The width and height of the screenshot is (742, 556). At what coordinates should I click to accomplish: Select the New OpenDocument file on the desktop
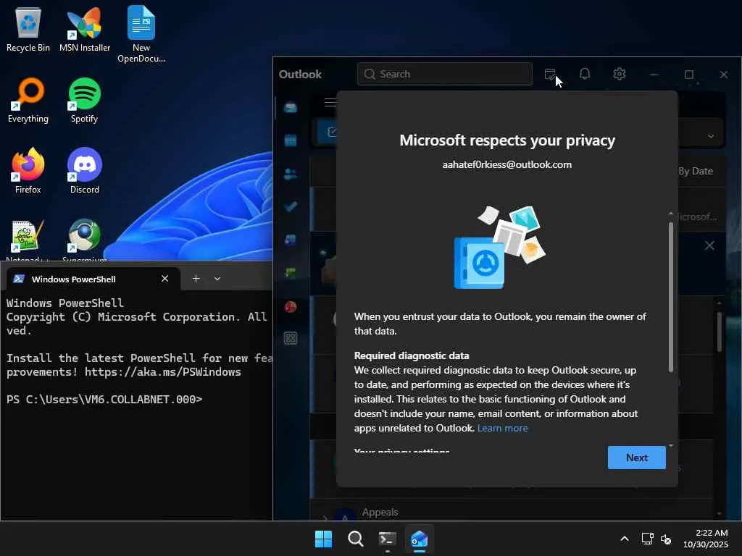coord(141,34)
